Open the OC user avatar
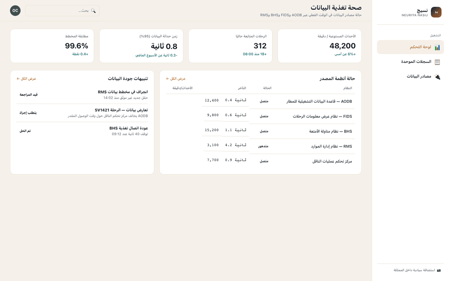This screenshot has width=449, height=281. click(15, 10)
